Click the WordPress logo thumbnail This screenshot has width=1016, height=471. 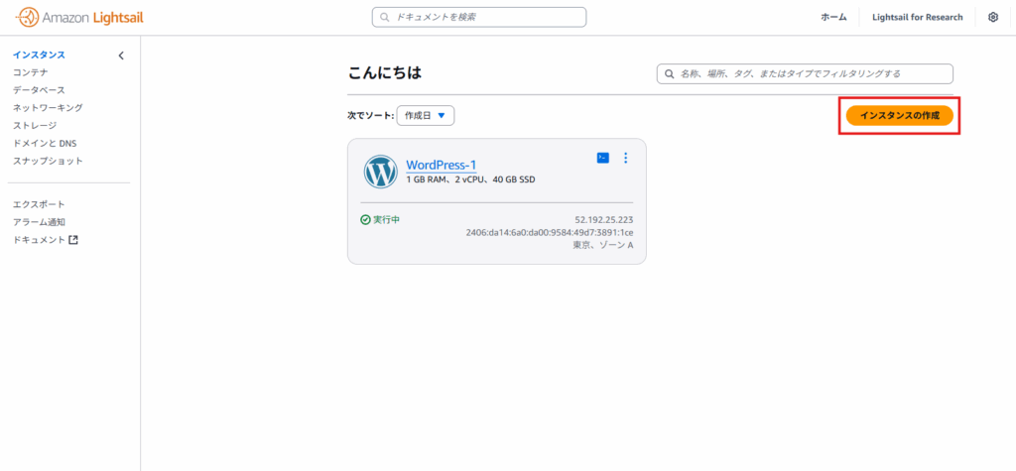381,172
